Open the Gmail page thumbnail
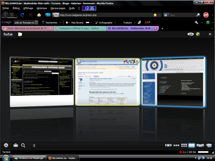215x161 pixels. point(42,82)
